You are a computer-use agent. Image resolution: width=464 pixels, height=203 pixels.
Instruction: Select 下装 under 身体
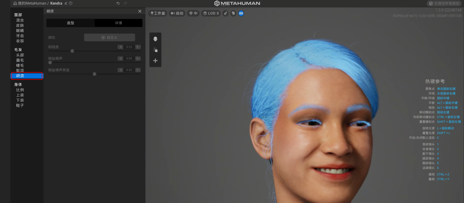[x=20, y=100]
